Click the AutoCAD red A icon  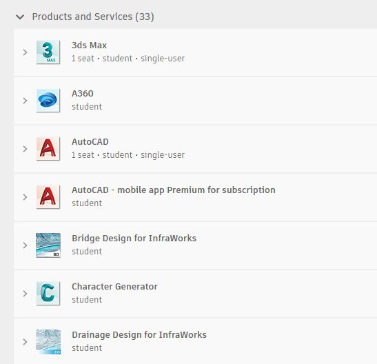coord(48,149)
